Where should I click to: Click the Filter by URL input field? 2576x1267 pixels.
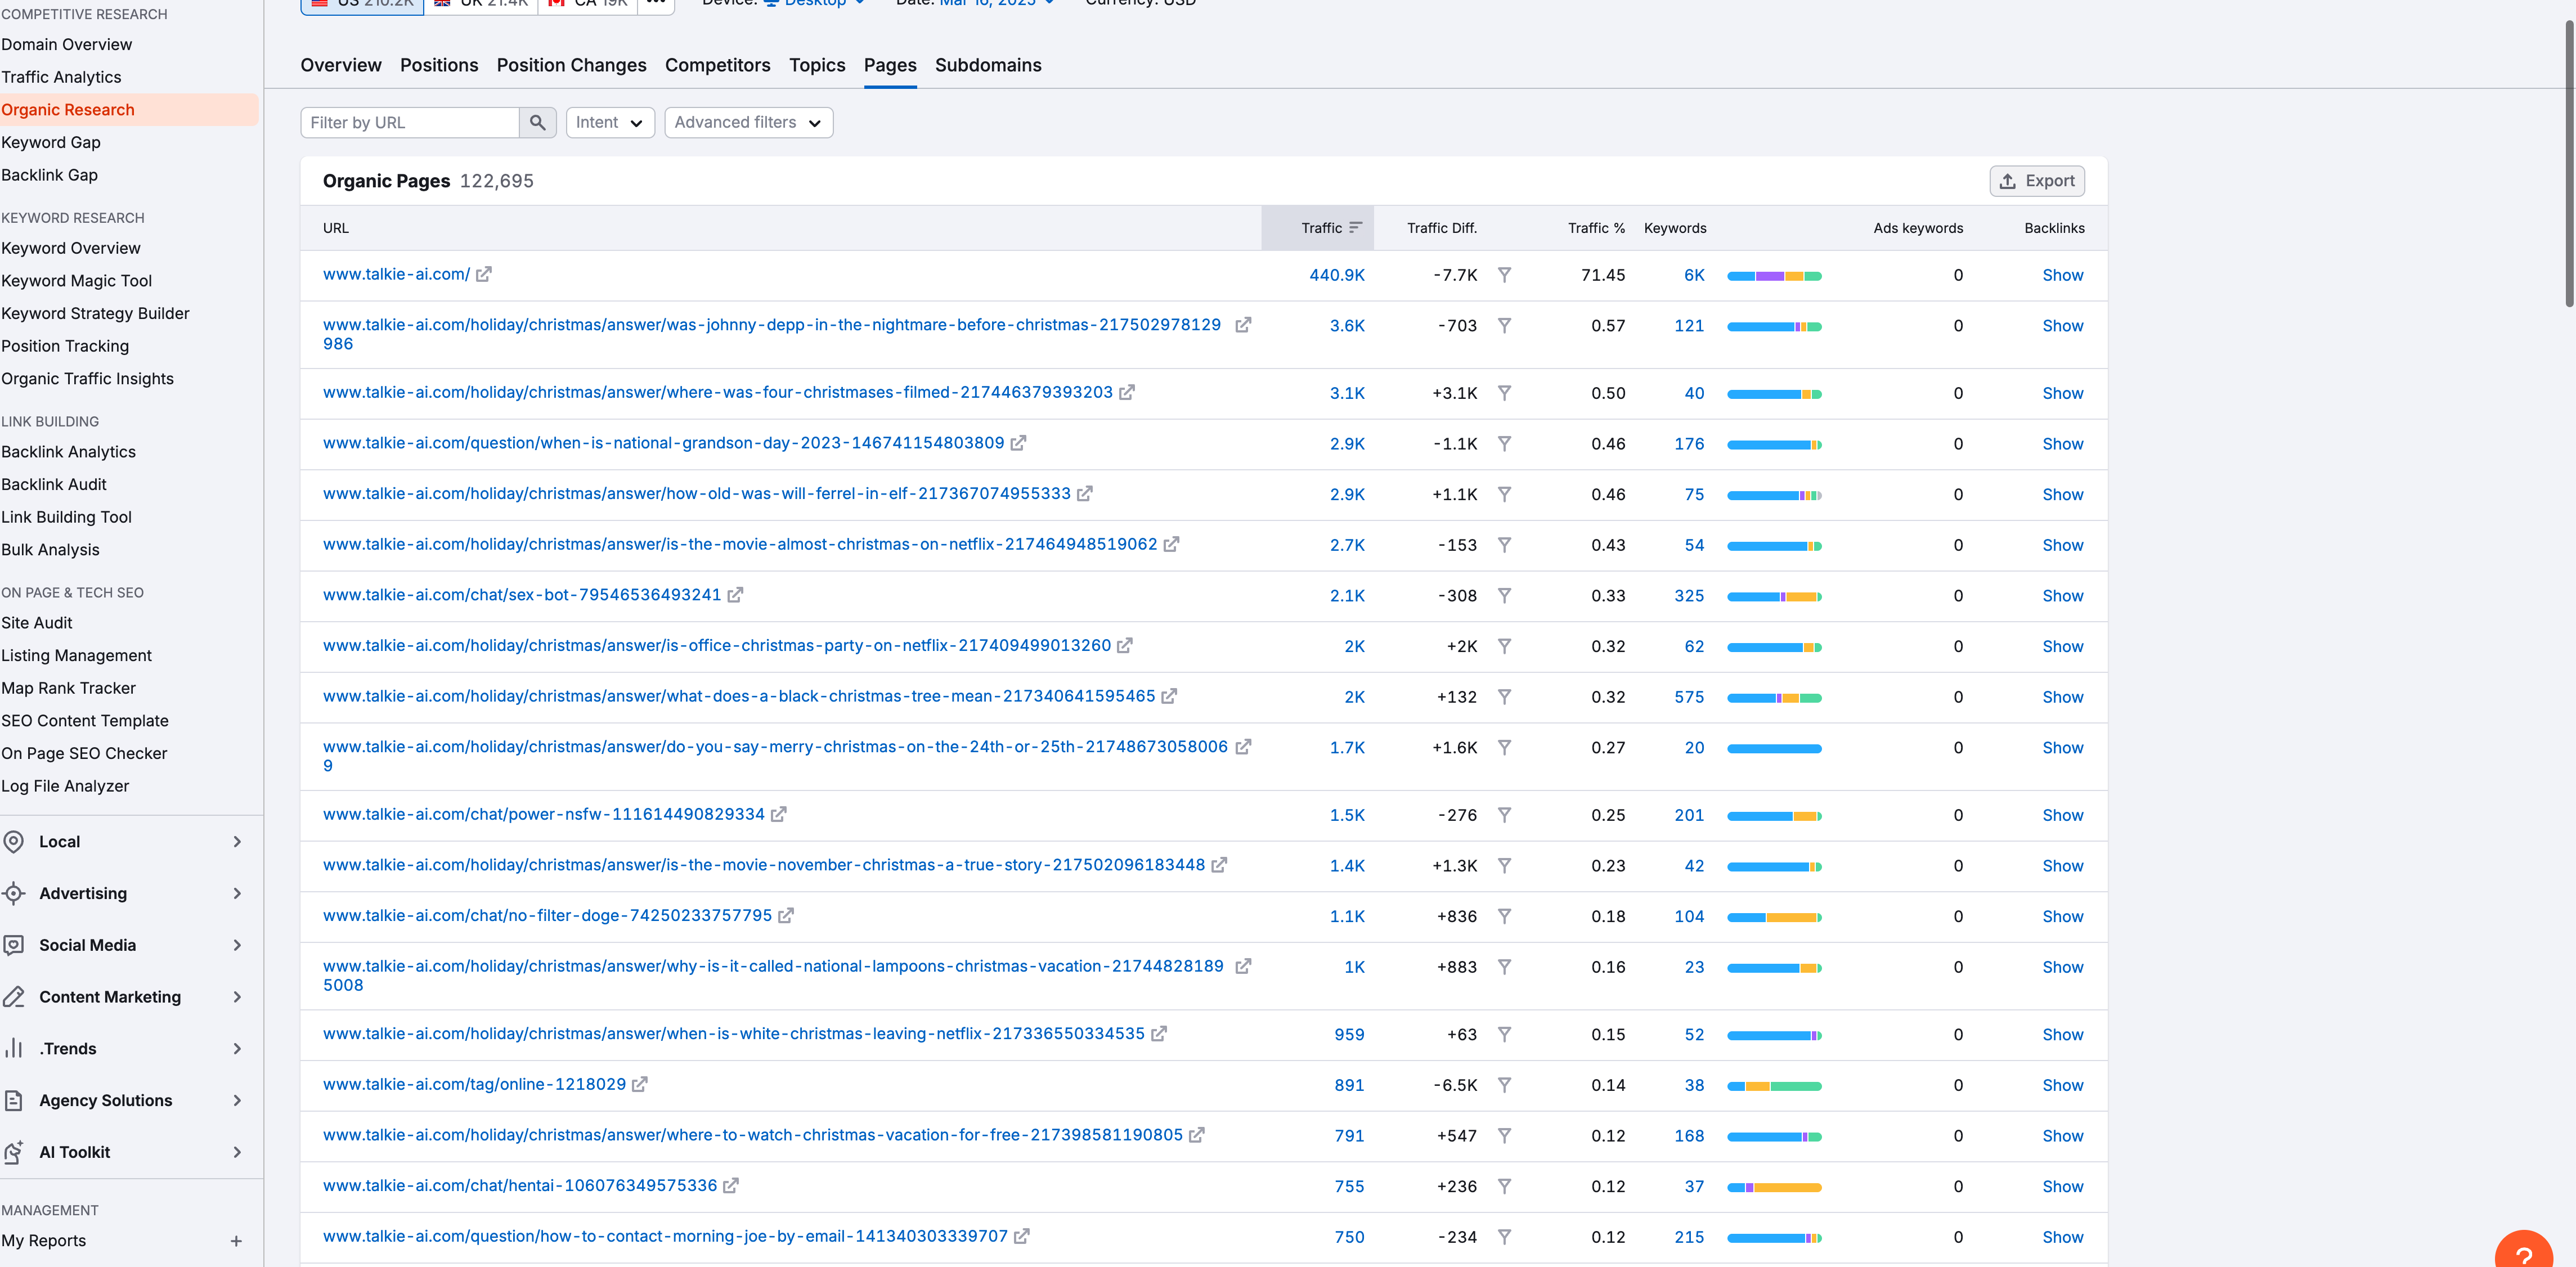[x=410, y=122]
